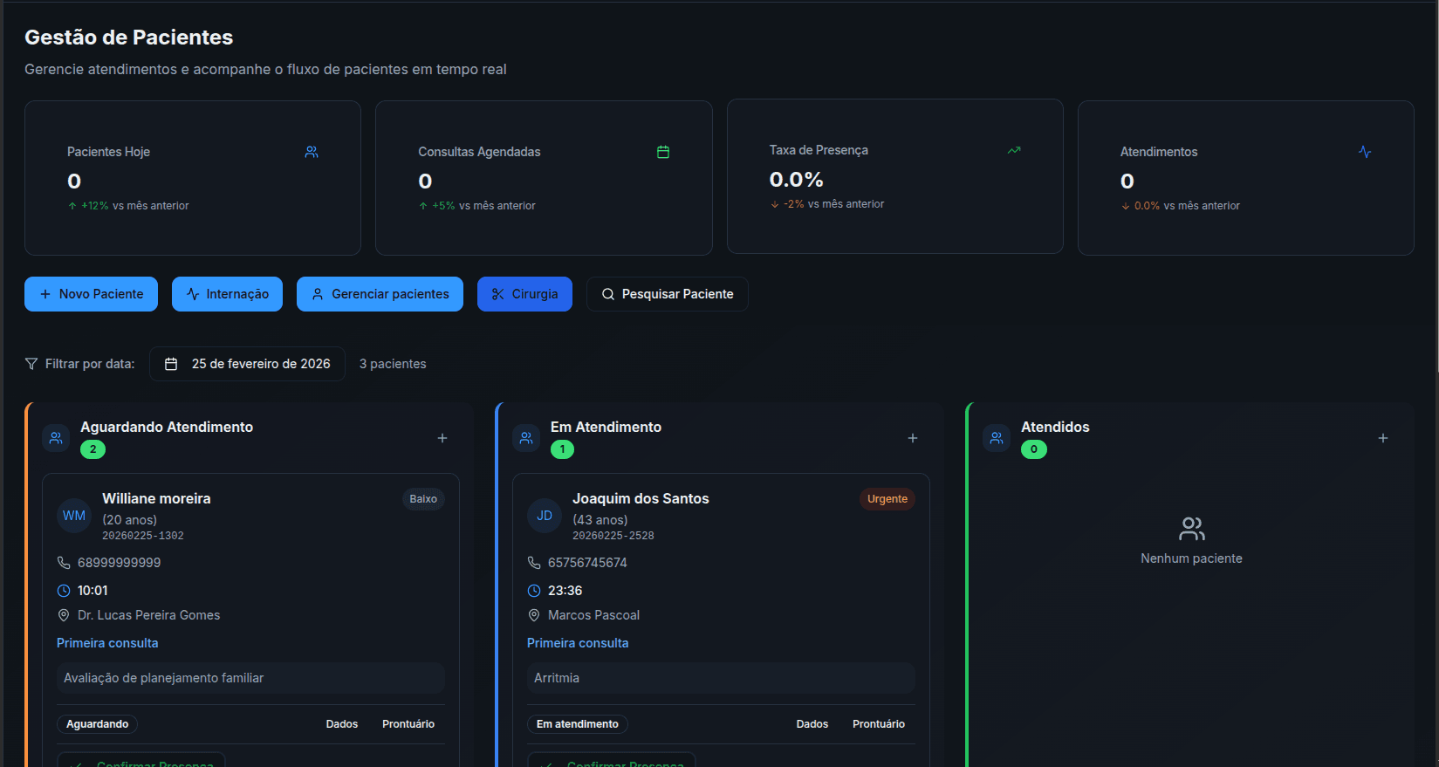Add a patient with plus in Em Atendimento
The width and height of the screenshot is (1439, 767).
pyautogui.click(x=913, y=438)
